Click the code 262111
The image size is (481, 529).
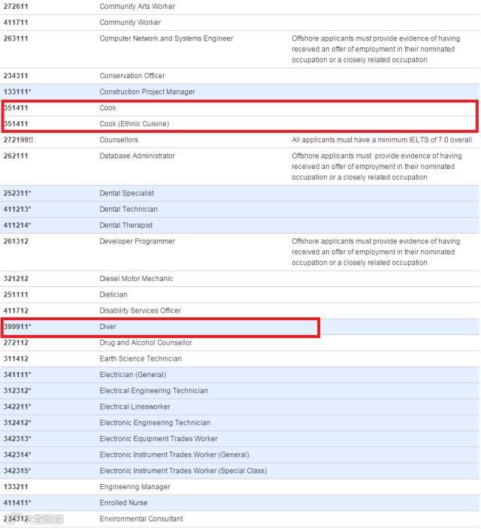(x=16, y=156)
